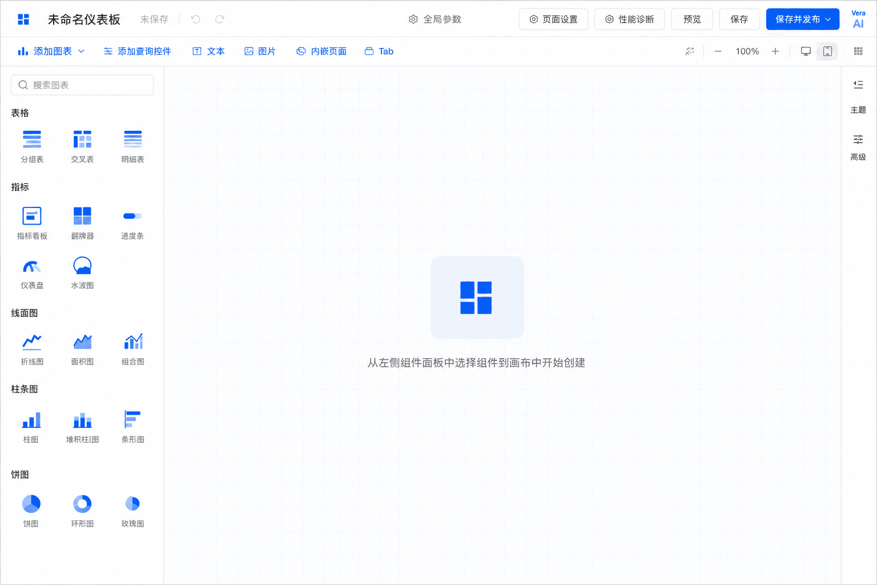877x585 pixels.
Task: Pick the 环形图 donut chart
Action: (x=82, y=511)
